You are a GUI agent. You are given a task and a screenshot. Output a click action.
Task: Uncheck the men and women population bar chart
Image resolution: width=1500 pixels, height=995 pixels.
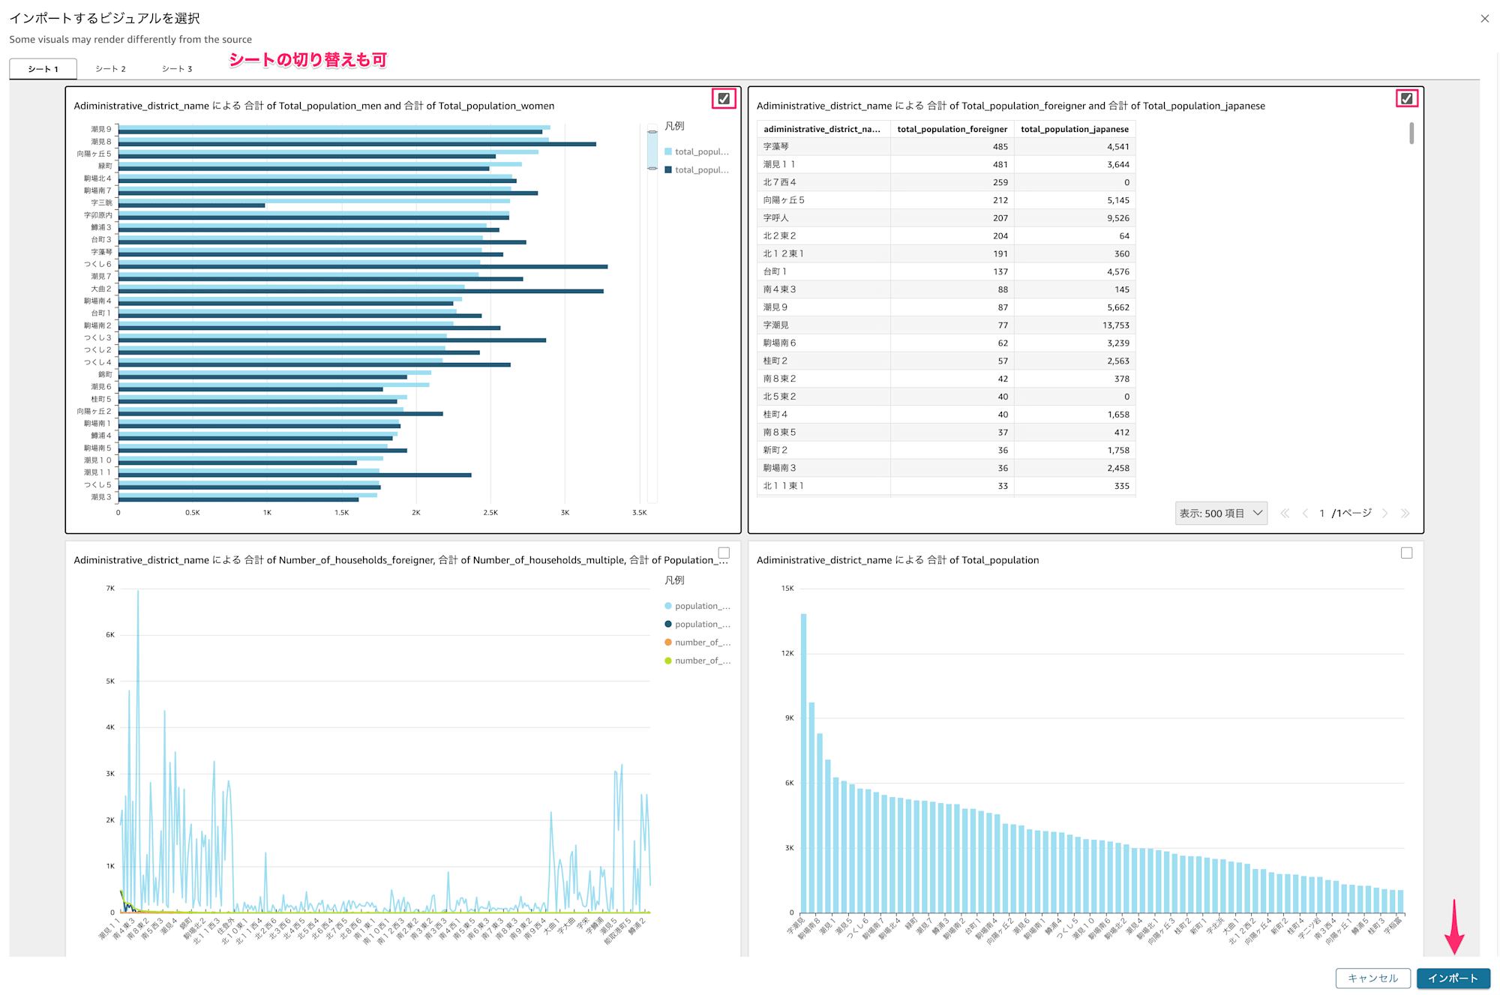[x=724, y=98]
